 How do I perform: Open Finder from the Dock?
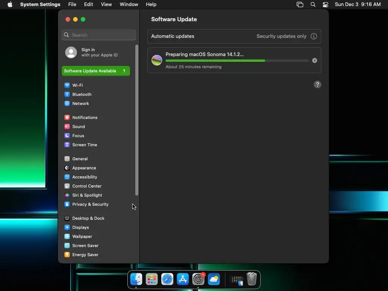click(136, 279)
